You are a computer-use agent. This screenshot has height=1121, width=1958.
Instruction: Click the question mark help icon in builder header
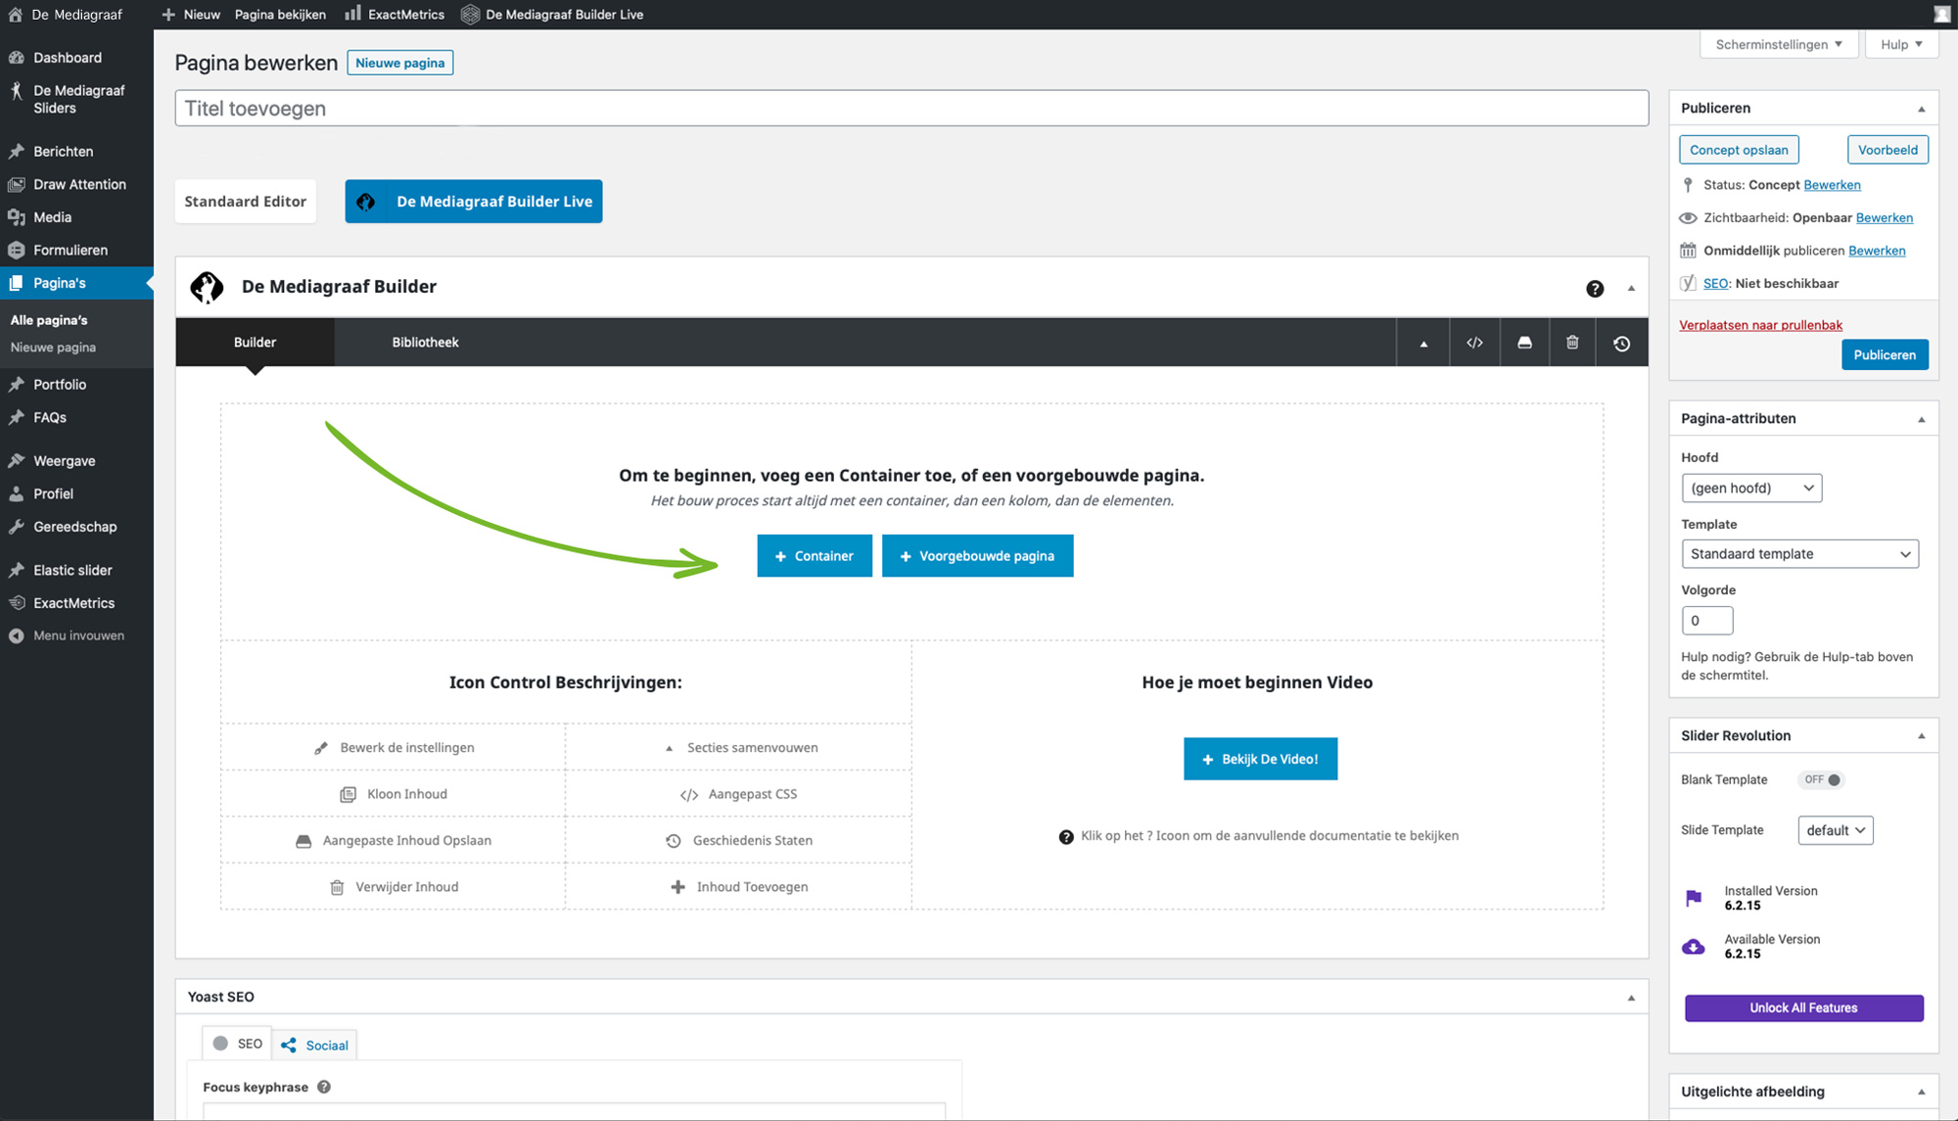tap(1595, 288)
